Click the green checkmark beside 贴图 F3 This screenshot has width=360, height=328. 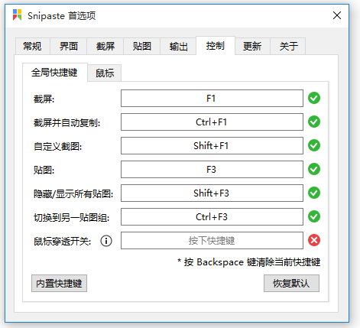(x=314, y=169)
